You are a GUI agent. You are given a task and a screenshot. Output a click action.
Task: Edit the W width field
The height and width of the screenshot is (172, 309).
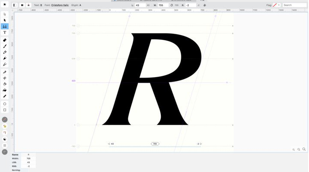pos(163,5)
